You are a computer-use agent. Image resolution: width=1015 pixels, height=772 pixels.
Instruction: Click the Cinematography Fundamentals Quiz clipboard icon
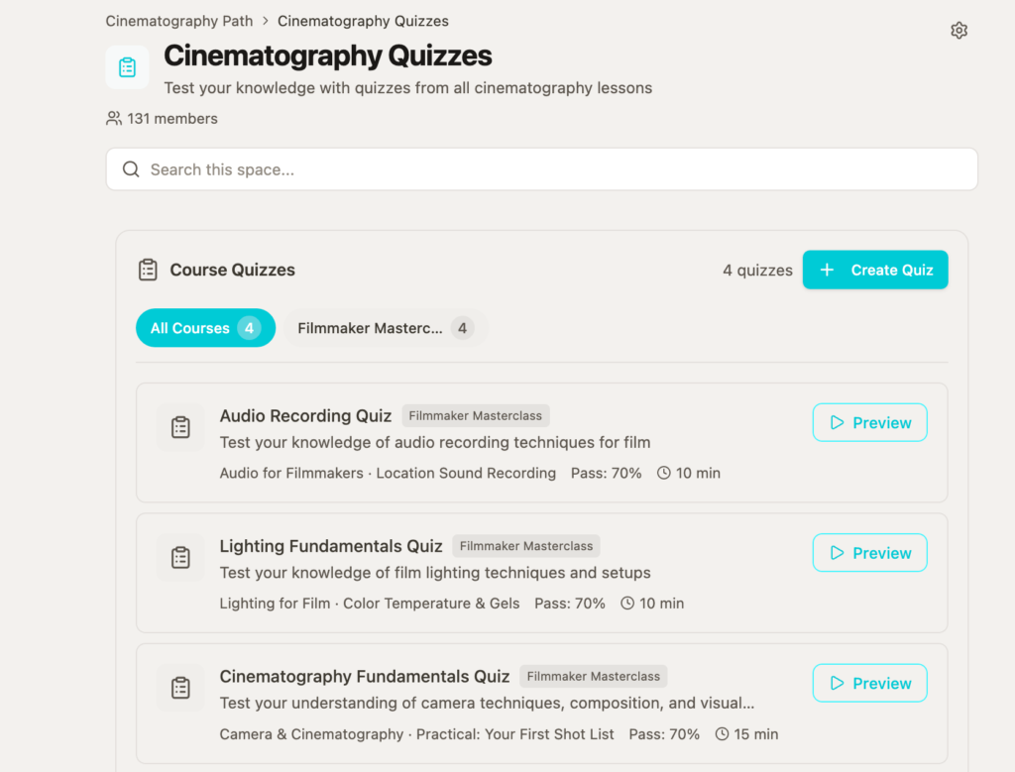tap(180, 688)
